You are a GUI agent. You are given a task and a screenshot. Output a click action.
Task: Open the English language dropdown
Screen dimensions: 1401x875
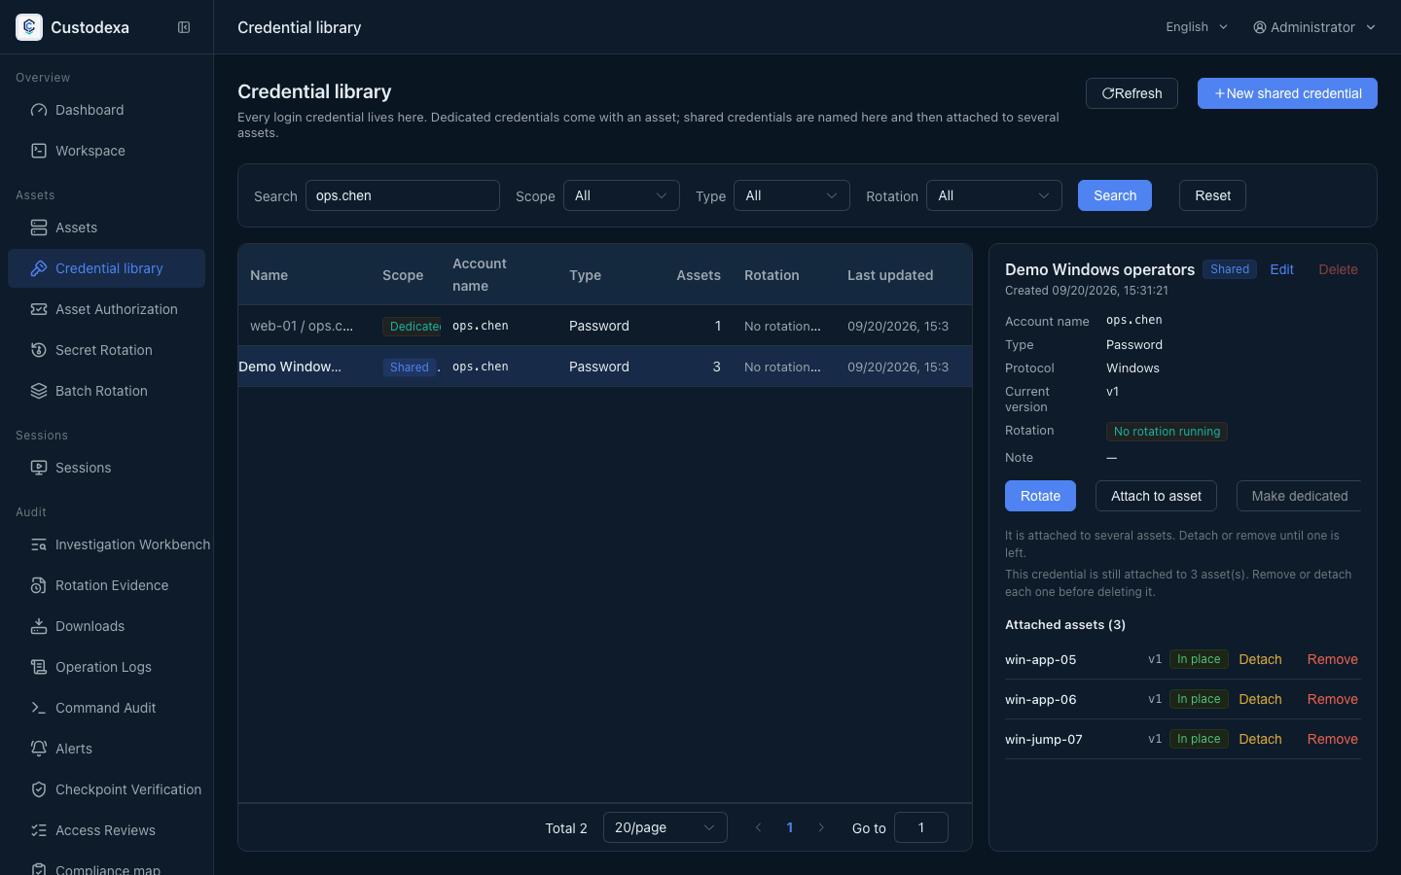(1197, 27)
